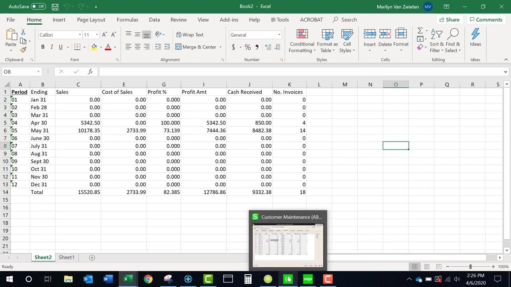The image size is (511, 287).
Task: Click the AutoSum sigma icon
Action: (420, 31)
